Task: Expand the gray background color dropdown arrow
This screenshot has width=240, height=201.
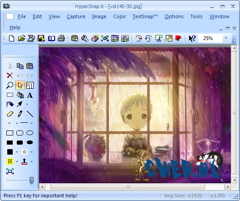Action: [x=31, y=152]
